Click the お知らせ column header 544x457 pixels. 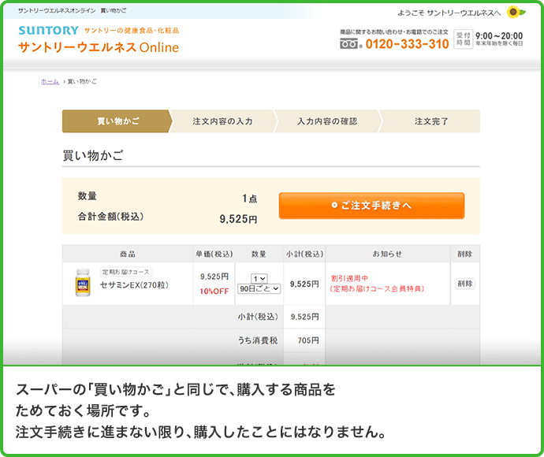pos(387,255)
